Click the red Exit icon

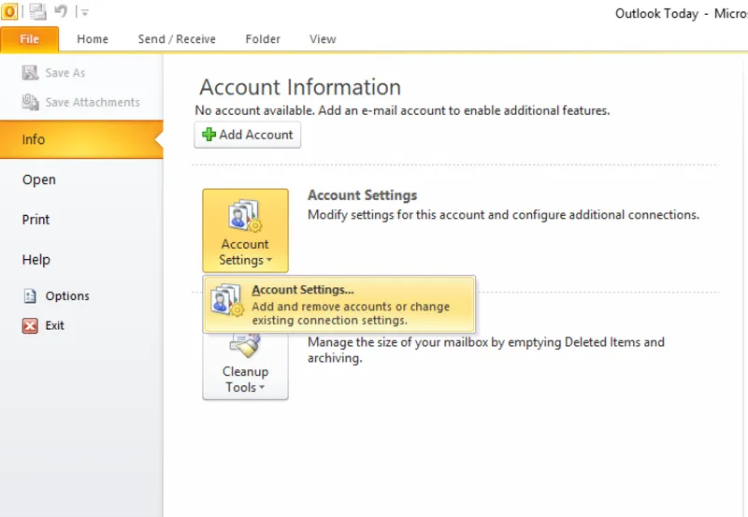[30, 325]
